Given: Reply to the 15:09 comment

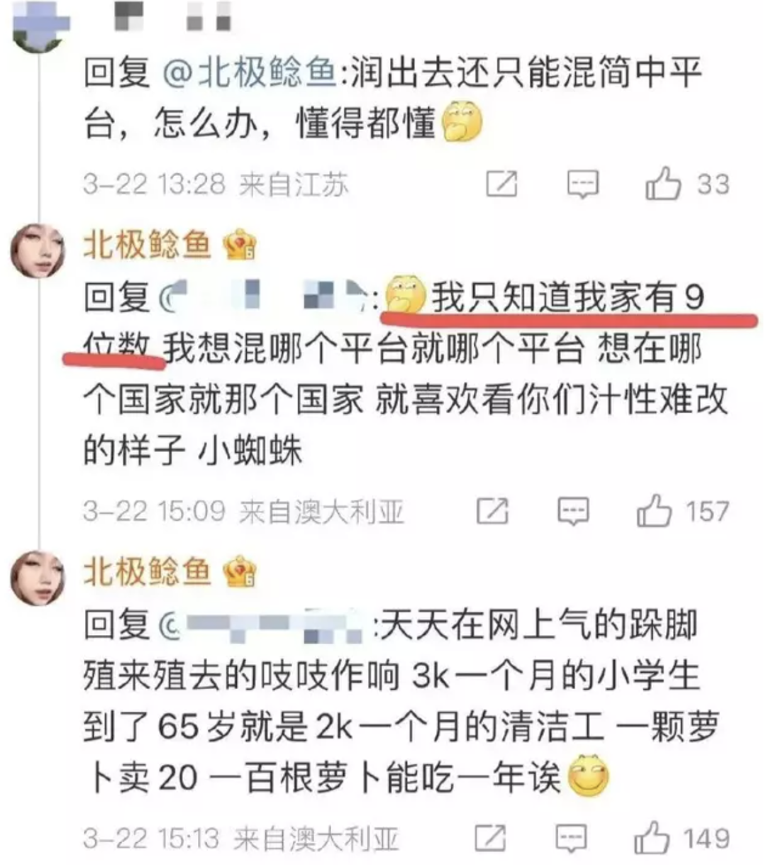Looking at the screenshot, I should [573, 511].
